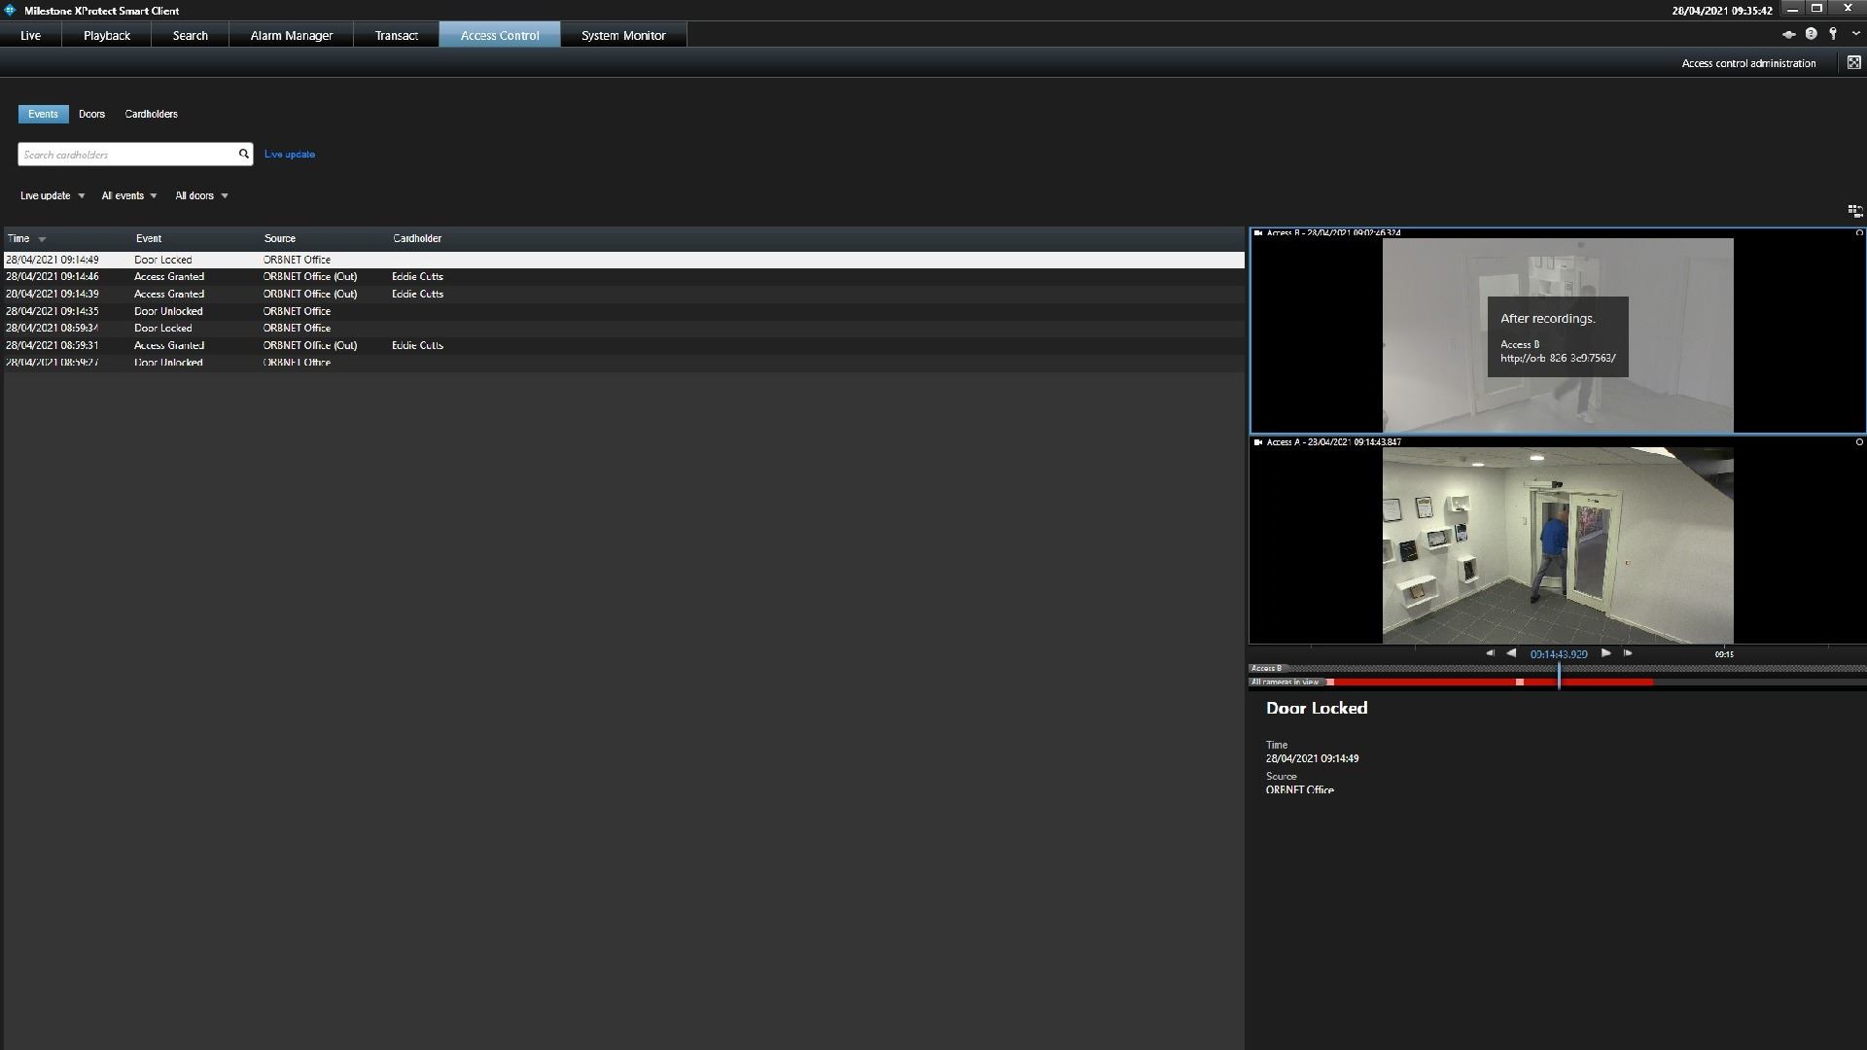Click the search magnifier icon
Screen dimensions: 1867x1050
(244, 154)
